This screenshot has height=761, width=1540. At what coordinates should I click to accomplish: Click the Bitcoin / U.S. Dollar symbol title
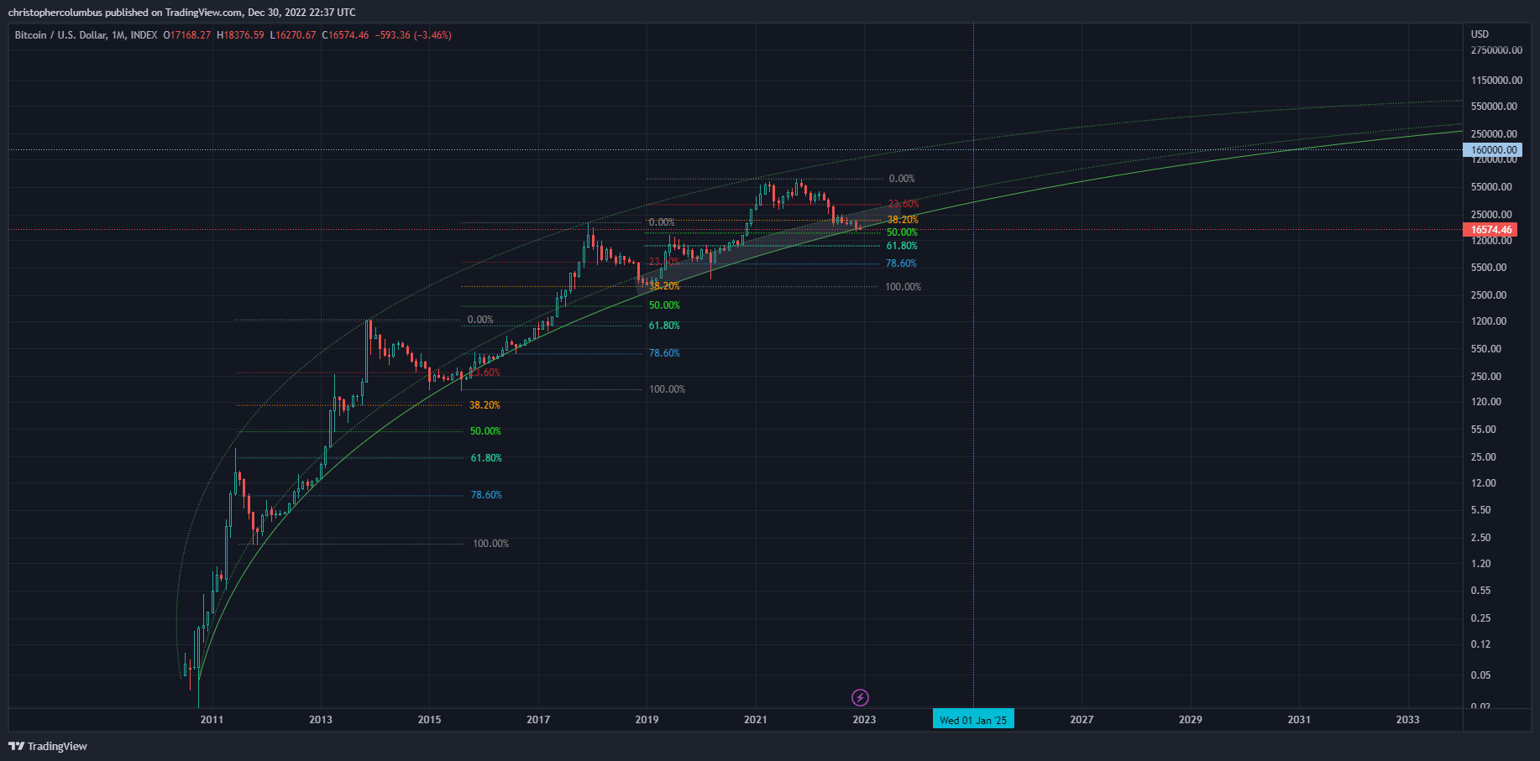point(86,35)
